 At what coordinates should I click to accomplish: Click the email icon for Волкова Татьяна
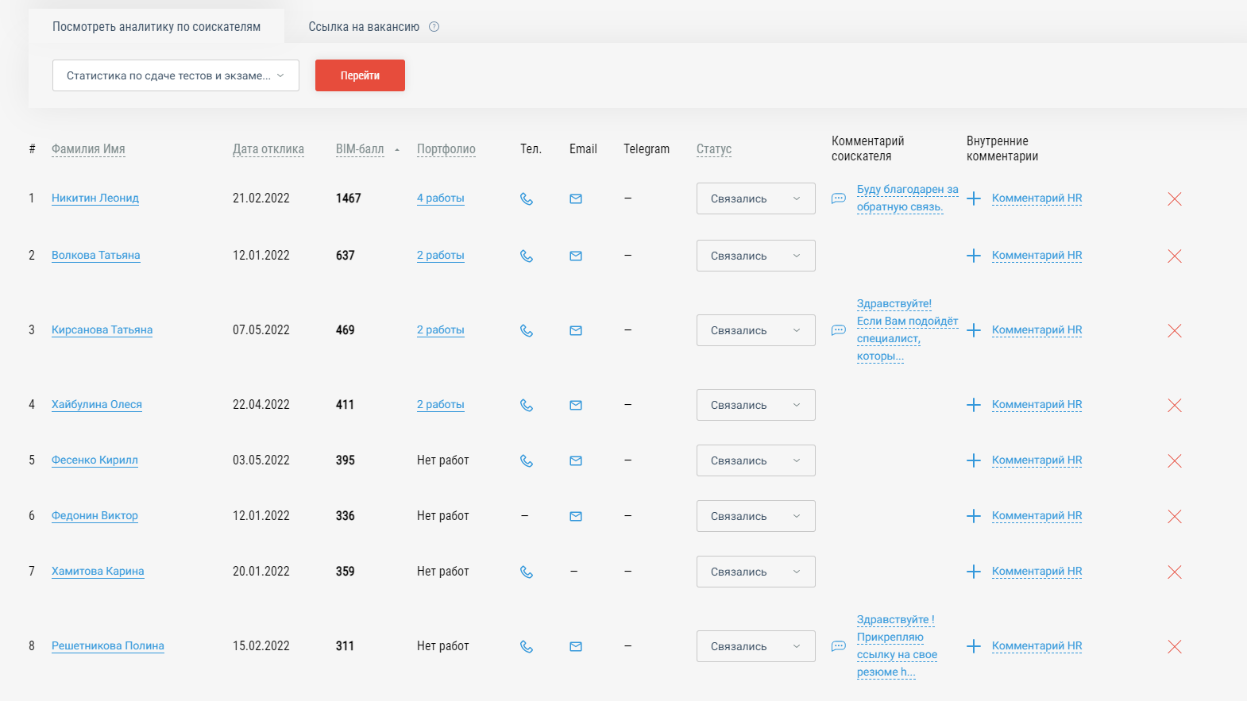click(576, 256)
